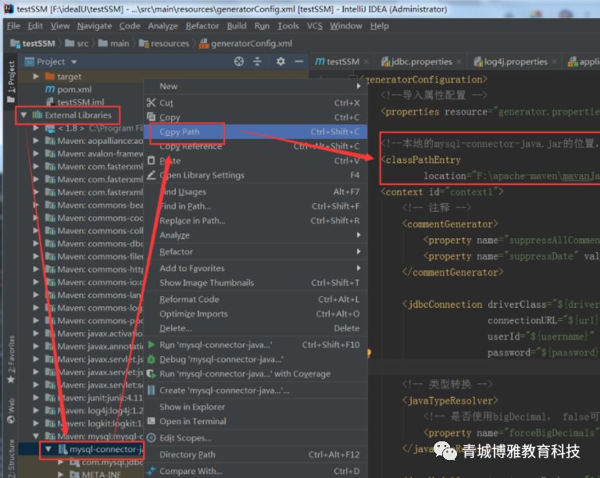
Task: Click the Create 'mysql-connector-java...' icon
Action: point(151,390)
